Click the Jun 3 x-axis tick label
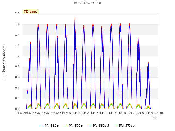The height and width of the screenshot is (131, 175). click(x=95, y=113)
